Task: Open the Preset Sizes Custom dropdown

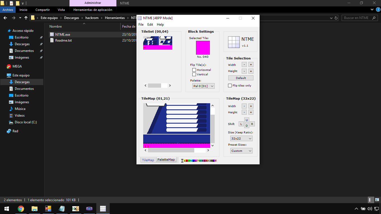Action: pos(241,150)
